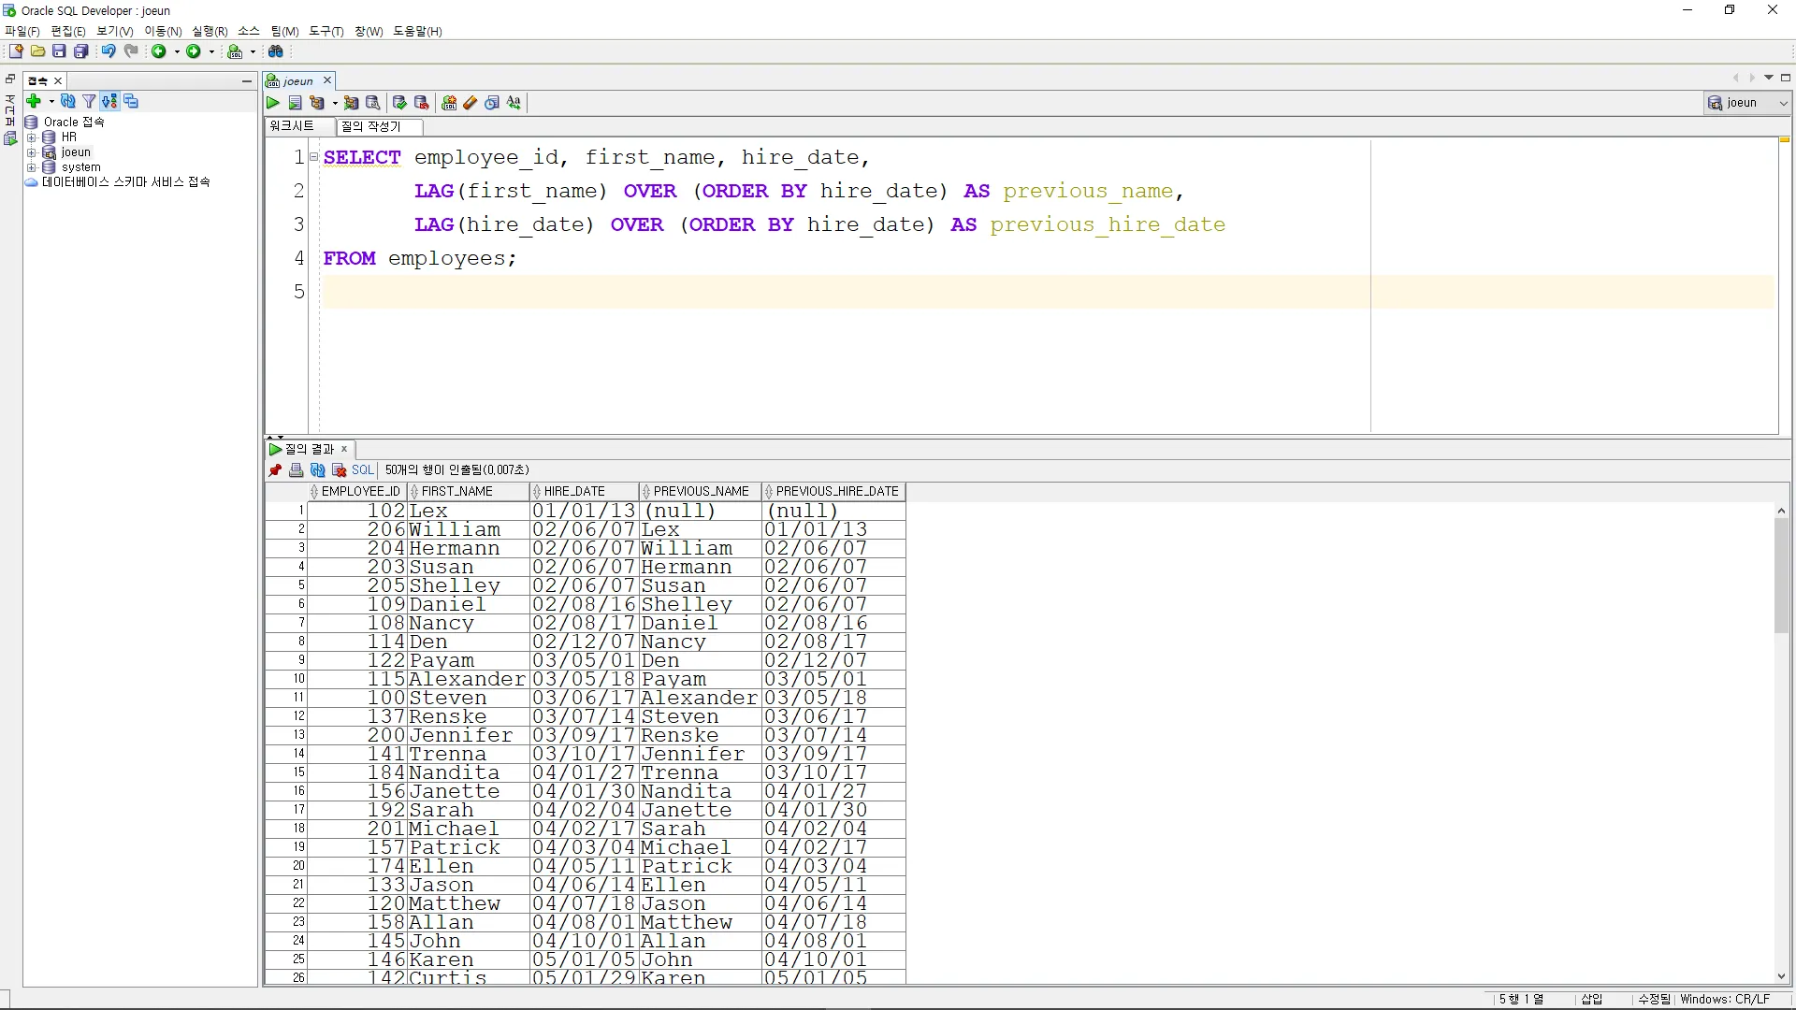Switch to the 질의 작성기 tab

point(370,126)
